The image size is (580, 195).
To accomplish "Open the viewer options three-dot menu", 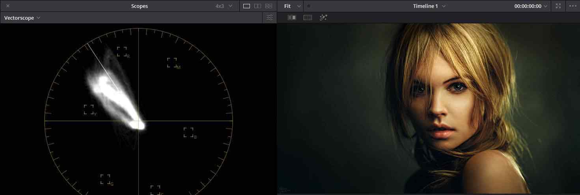I will pyautogui.click(x=573, y=6).
